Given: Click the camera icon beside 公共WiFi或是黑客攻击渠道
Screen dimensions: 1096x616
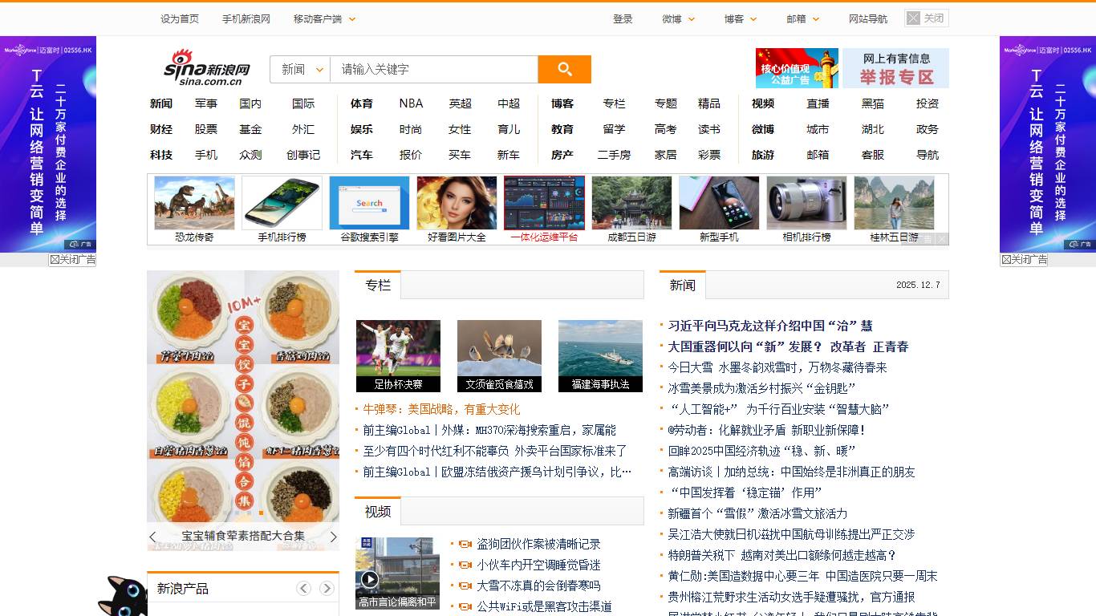Looking at the screenshot, I should [x=466, y=608].
